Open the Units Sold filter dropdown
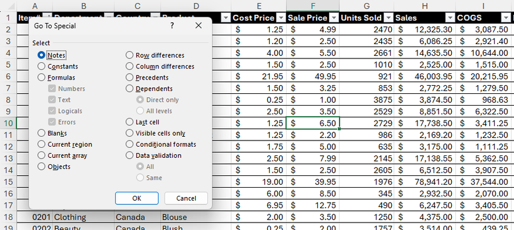The height and width of the screenshot is (230, 514). [x=389, y=18]
